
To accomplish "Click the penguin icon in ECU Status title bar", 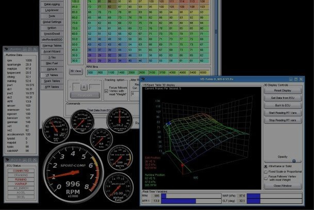I will 7,160.
